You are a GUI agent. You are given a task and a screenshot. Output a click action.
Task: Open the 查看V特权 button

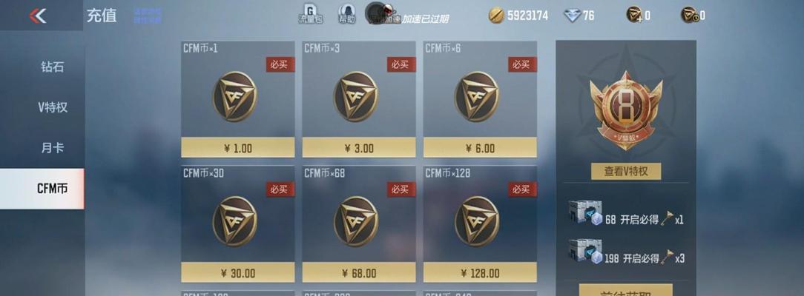pyautogui.click(x=626, y=171)
